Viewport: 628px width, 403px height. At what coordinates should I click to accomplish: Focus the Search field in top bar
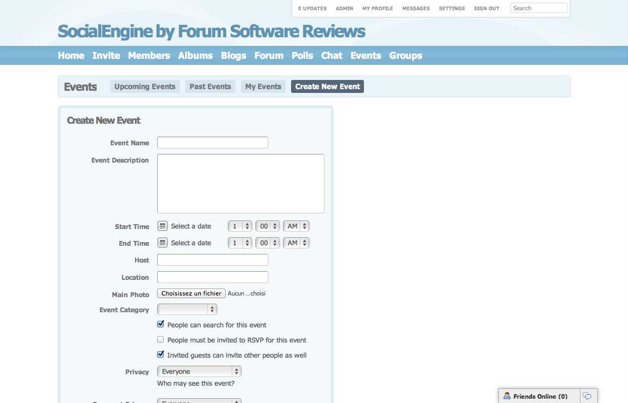[539, 8]
